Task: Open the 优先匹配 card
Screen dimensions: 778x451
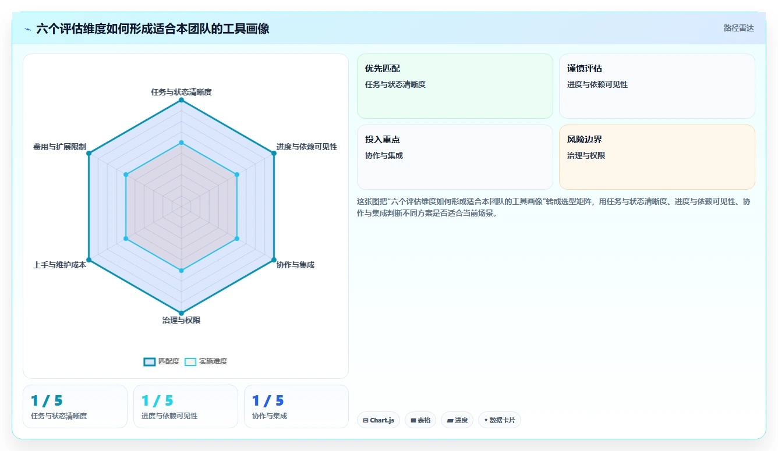Action: click(x=455, y=86)
